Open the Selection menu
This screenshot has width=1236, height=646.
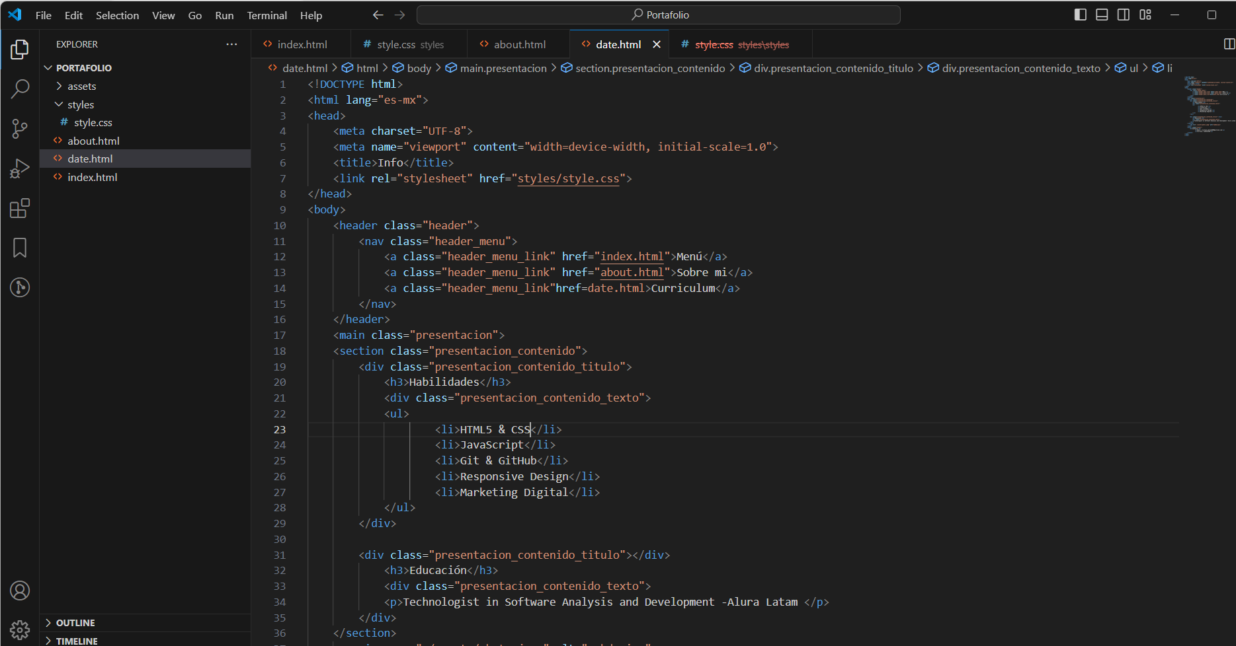[x=117, y=15]
